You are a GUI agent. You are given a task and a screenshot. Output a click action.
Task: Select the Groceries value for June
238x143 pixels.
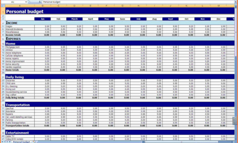[x=122, y=81]
